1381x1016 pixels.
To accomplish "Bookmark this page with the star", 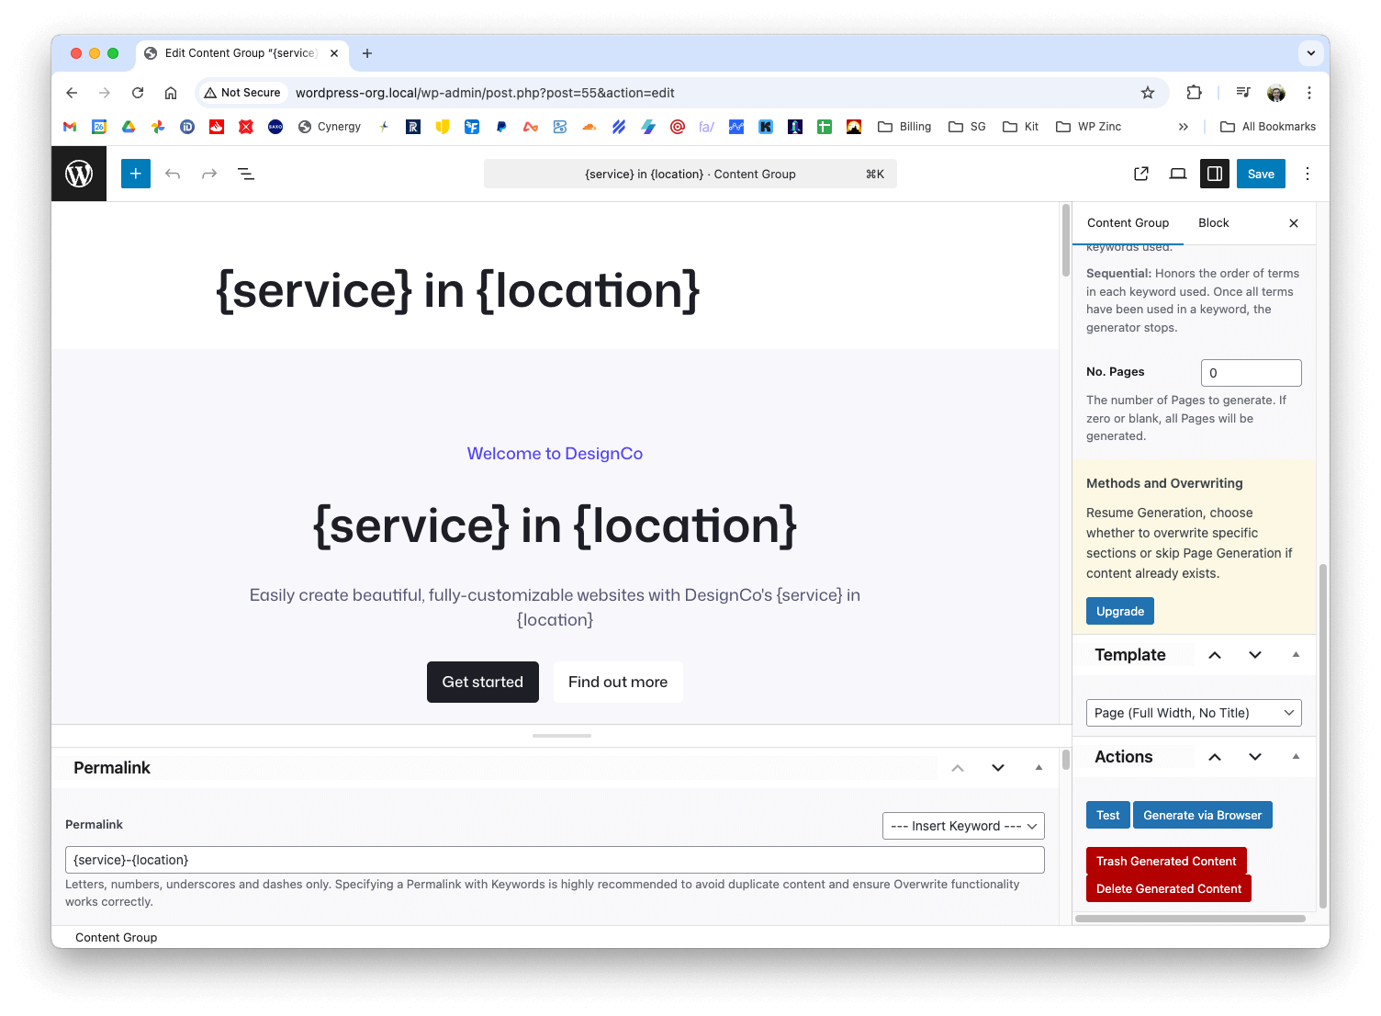I will [x=1148, y=93].
